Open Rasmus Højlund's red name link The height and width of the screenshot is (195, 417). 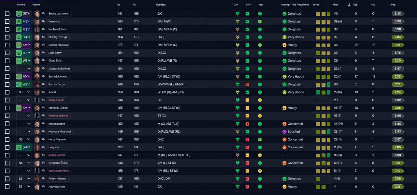point(58,116)
